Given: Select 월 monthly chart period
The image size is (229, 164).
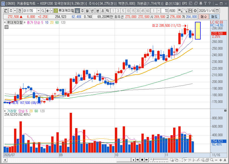Looking at the screenshot, I should pos(87,11).
